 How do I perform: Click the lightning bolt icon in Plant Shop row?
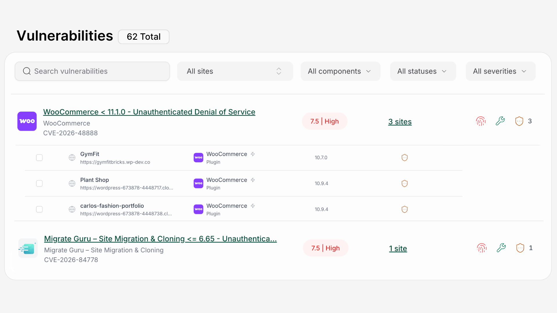pos(253,180)
